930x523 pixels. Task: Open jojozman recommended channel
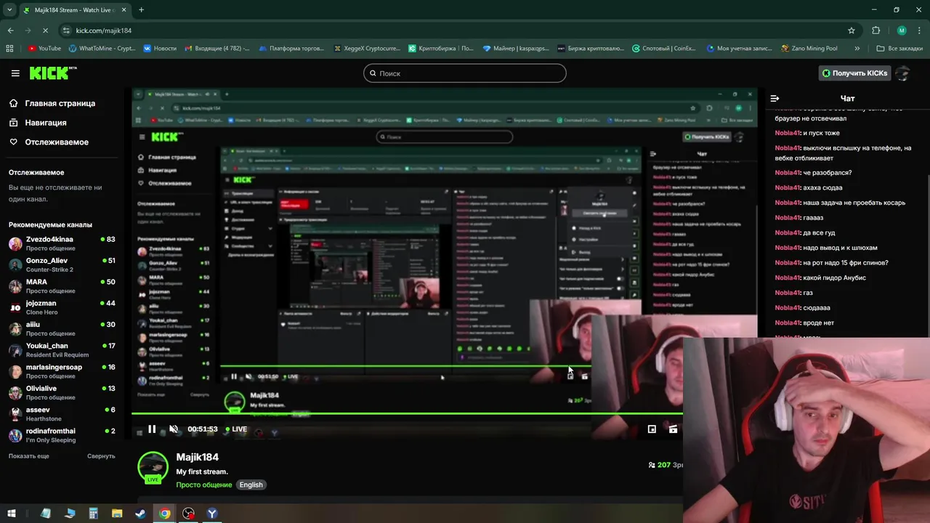62,307
